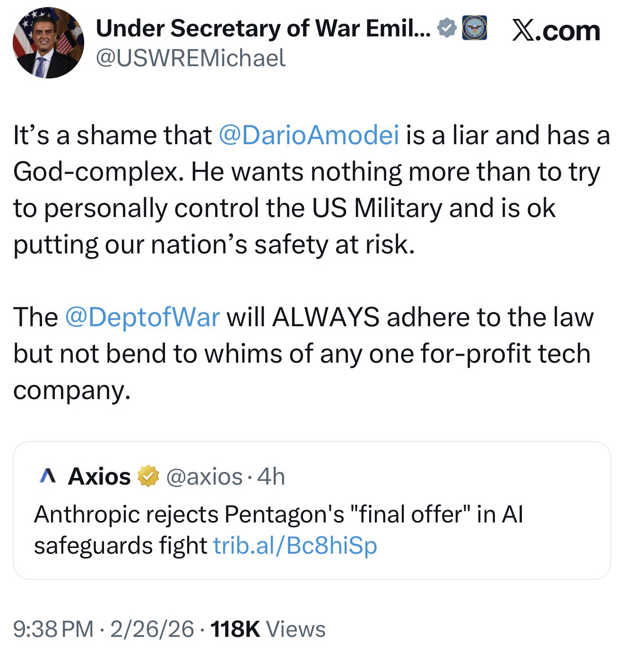Click the 9:38 PM post time
This screenshot has width=624, height=652.
53,629
